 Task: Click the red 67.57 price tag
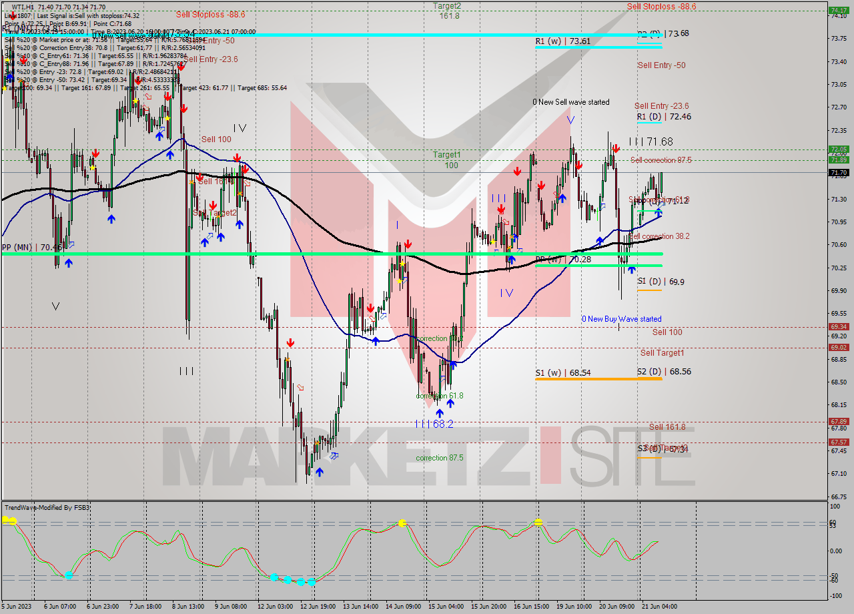838,442
